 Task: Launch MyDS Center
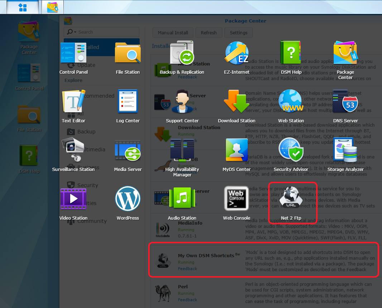click(x=237, y=155)
